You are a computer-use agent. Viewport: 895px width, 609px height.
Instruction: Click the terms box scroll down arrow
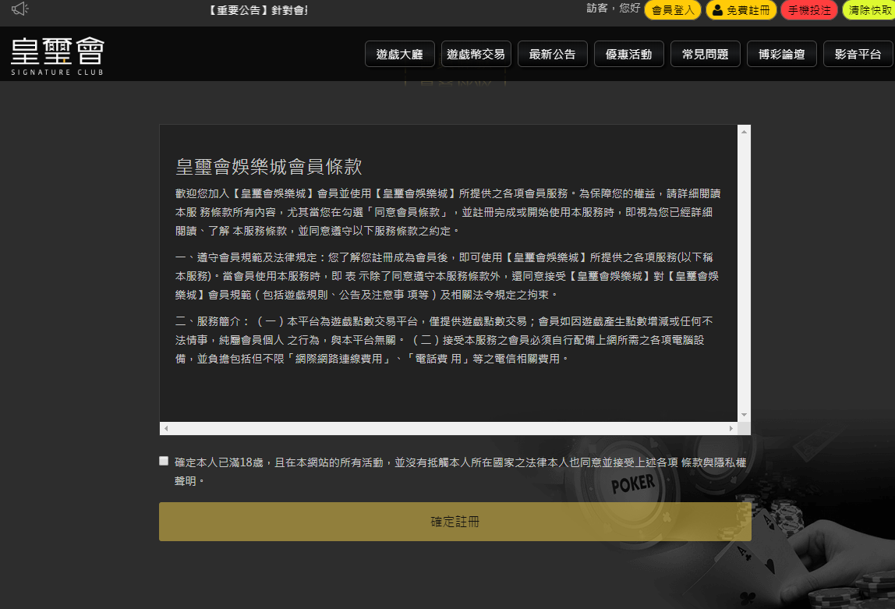(744, 415)
